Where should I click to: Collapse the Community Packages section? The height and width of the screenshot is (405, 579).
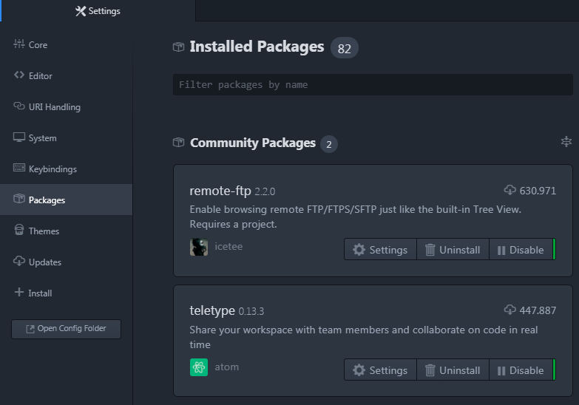(566, 141)
